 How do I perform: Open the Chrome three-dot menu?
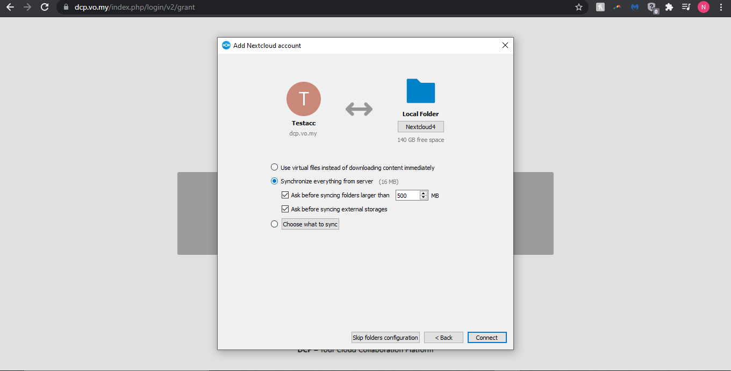click(x=721, y=8)
